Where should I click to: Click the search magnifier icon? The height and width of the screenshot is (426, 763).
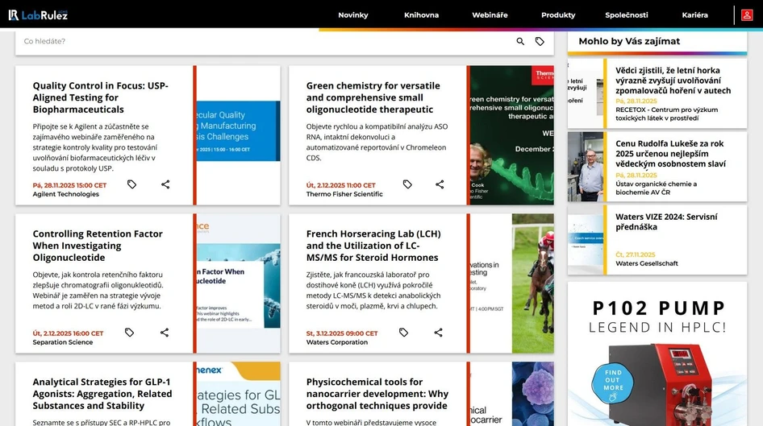pos(520,42)
